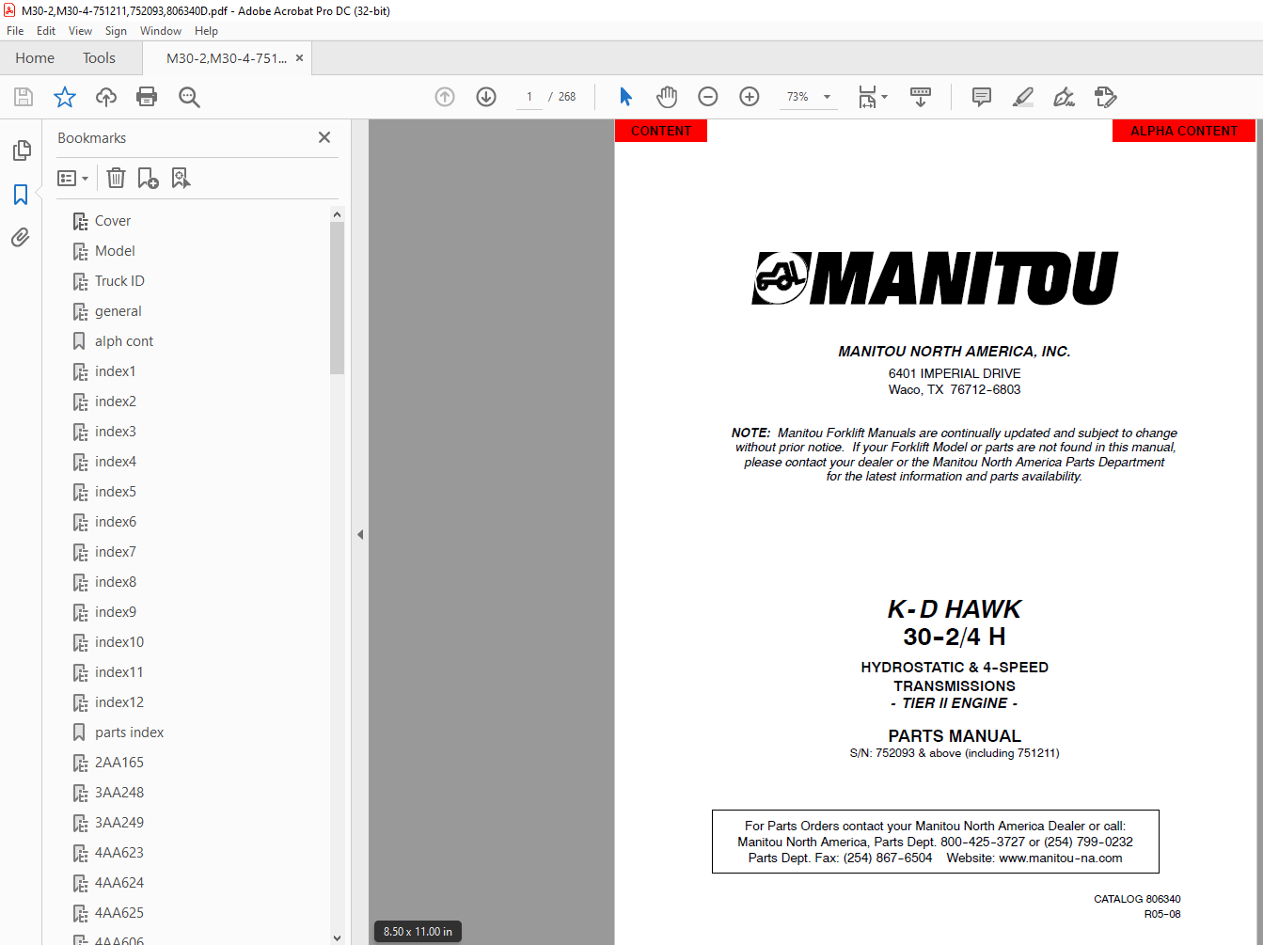Open the Window menu
The height and width of the screenshot is (945, 1263).
pos(161,31)
